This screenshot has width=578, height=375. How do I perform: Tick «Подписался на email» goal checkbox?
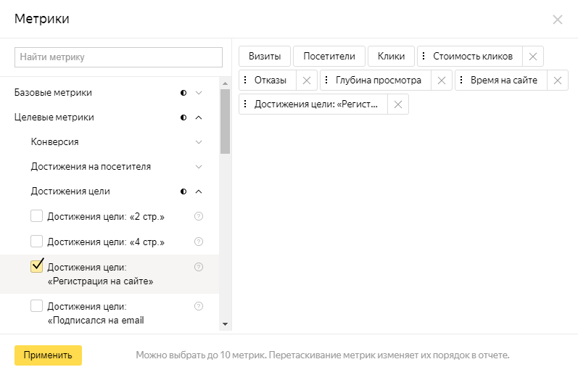pos(36,306)
